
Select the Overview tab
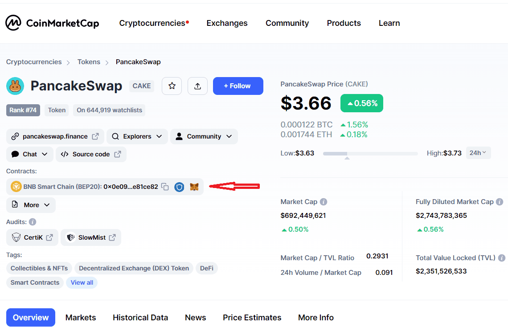pyautogui.click(x=31, y=317)
